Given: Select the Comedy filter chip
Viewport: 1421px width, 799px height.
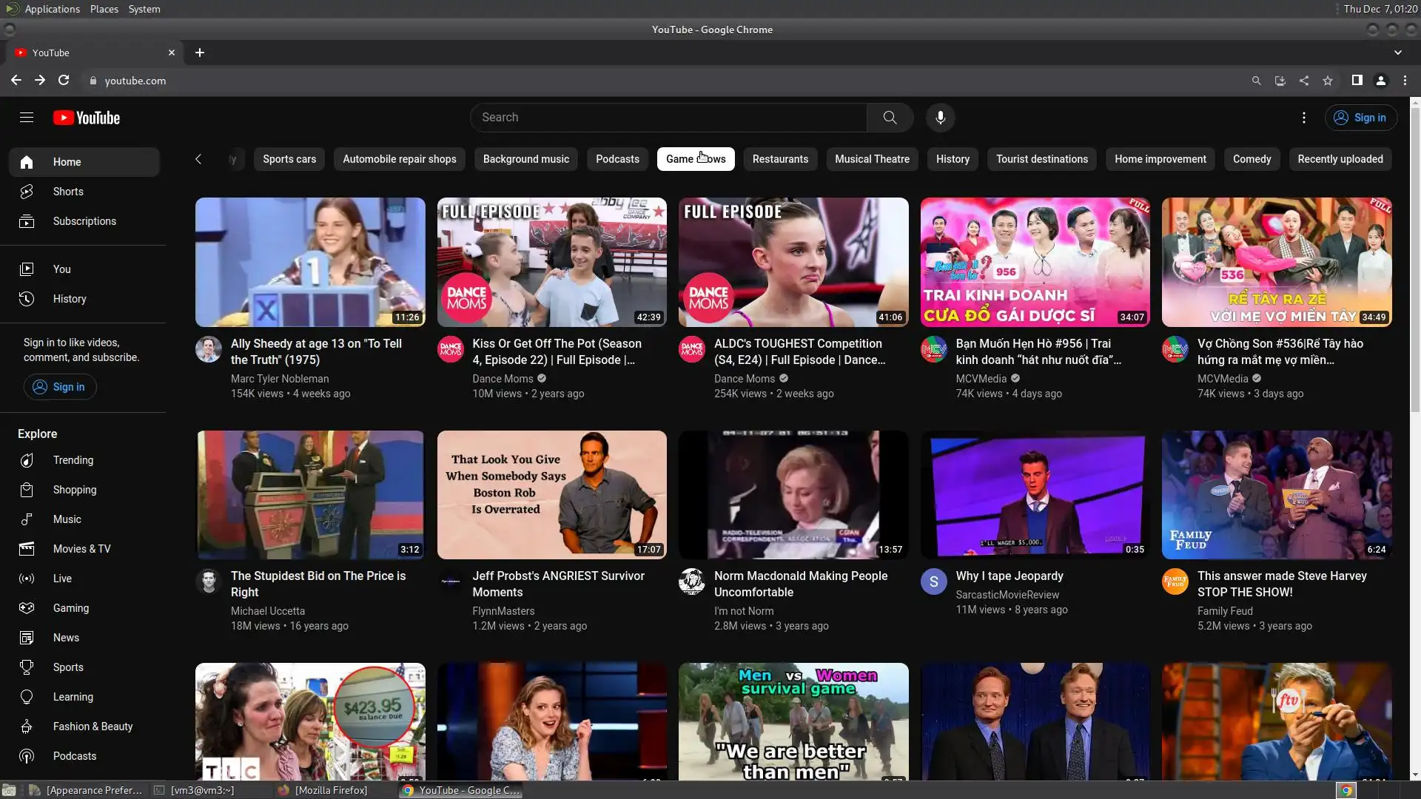Looking at the screenshot, I should (x=1252, y=159).
